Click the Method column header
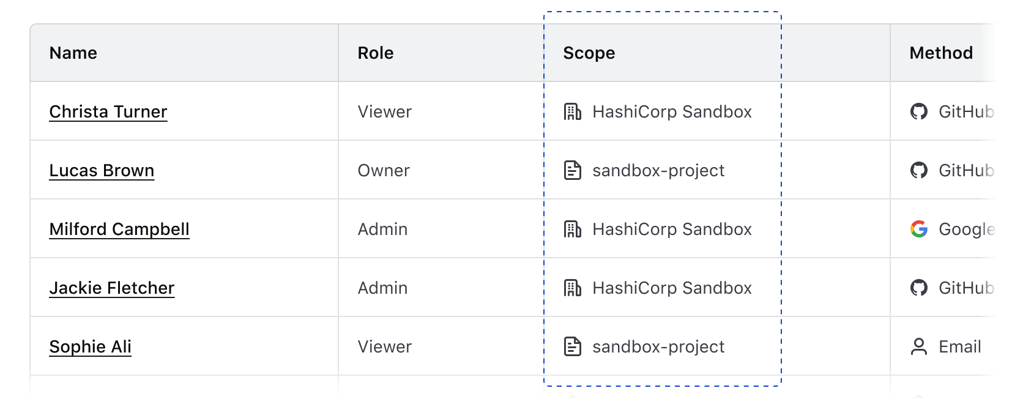This screenshot has width=1023, height=399. [x=940, y=53]
